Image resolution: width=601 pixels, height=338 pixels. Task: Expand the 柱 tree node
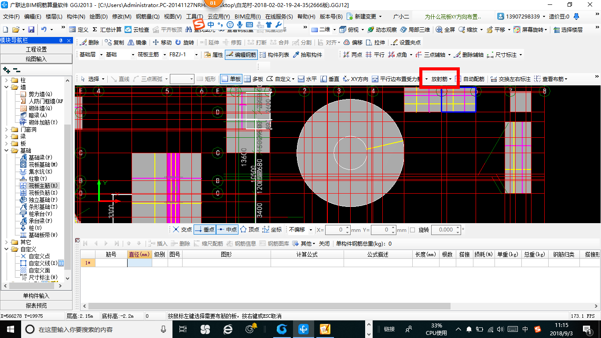click(7, 81)
